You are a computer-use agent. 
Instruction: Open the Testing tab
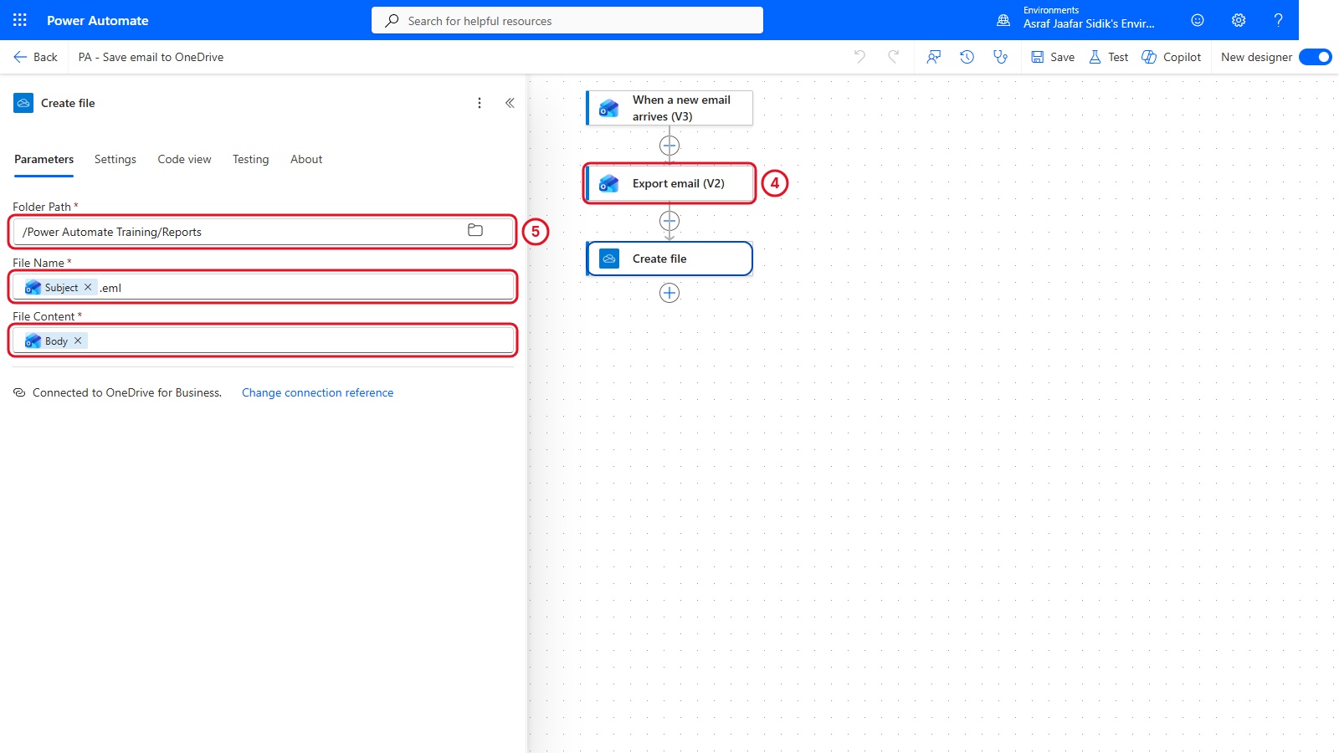(x=251, y=159)
